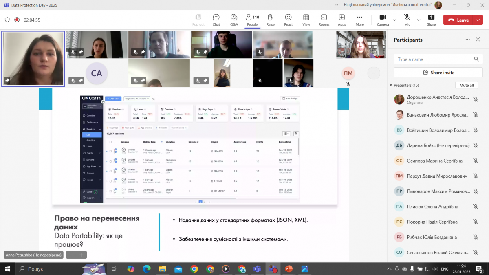The image size is (489, 275).
Task: Open the Q&A panel
Action: coord(234,20)
